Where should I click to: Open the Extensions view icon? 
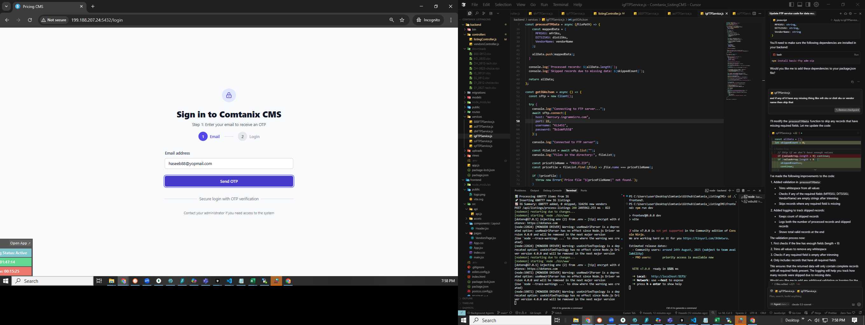[x=491, y=13]
